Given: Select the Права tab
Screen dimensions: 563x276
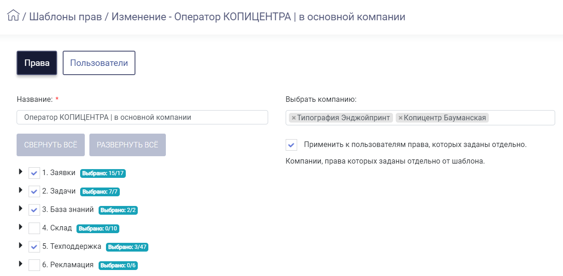Looking at the screenshot, I should click(x=37, y=63).
